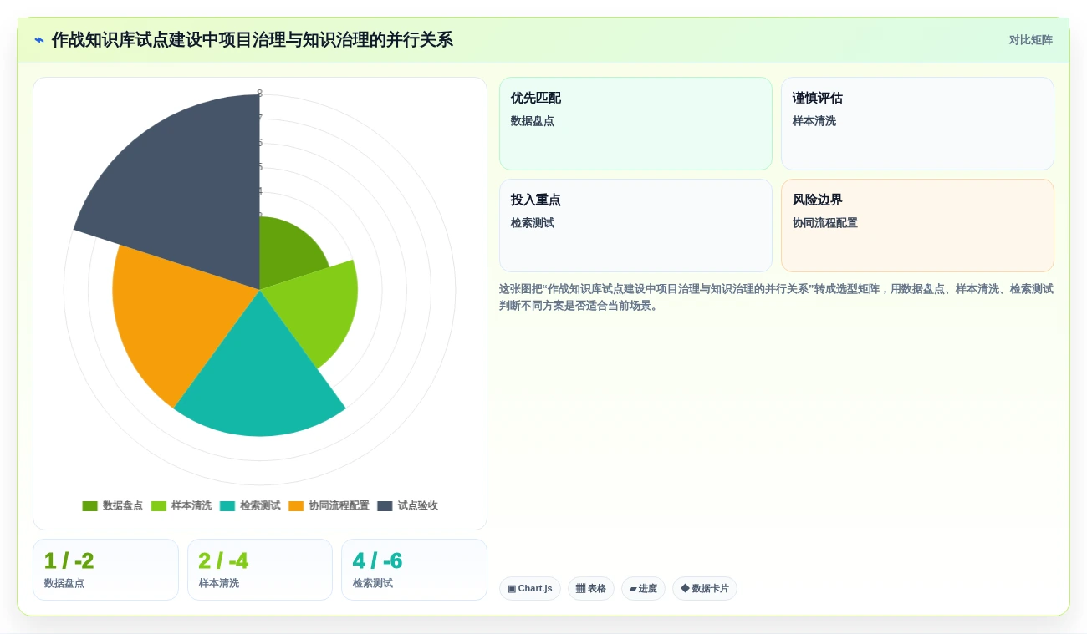Hide 协同流程配置 series via legend text

point(339,506)
